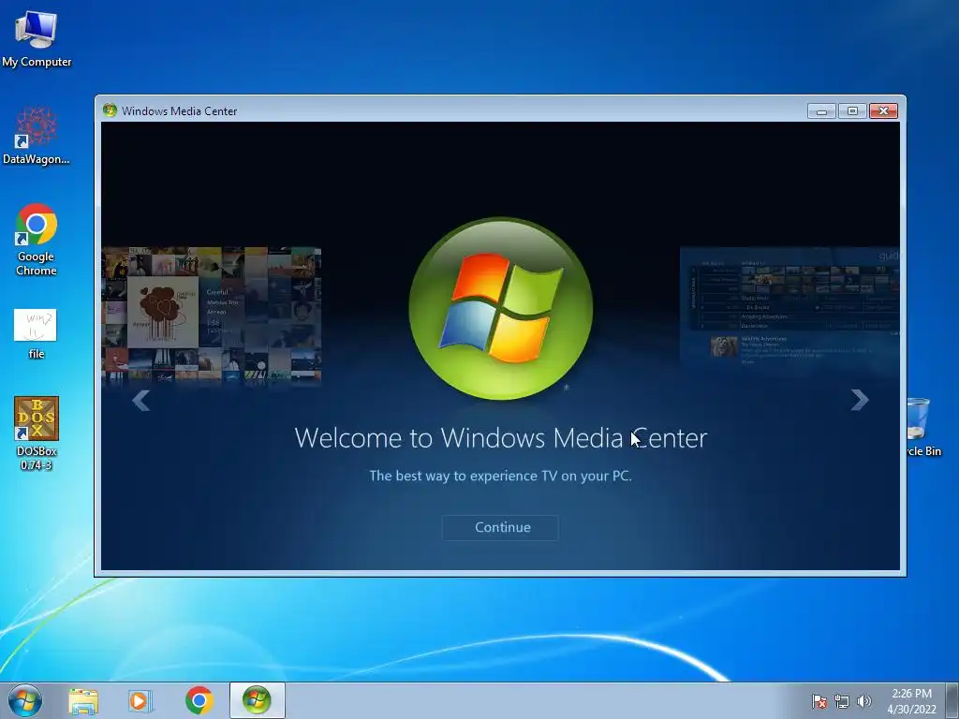Open Google Chrome from the taskbar
The width and height of the screenshot is (959, 719).
199,700
